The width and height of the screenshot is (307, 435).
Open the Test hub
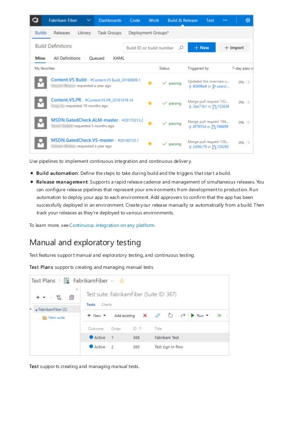210,20
